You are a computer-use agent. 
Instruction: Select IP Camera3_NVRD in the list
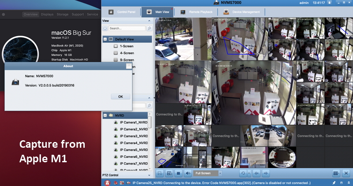point(135,136)
